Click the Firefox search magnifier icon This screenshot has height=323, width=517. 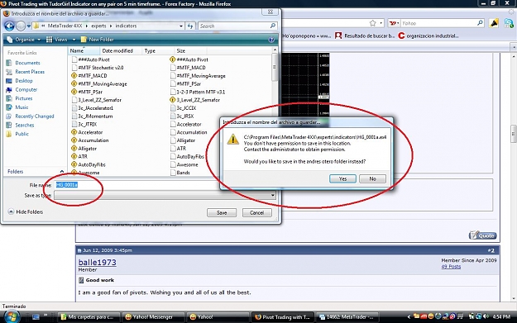(x=480, y=23)
